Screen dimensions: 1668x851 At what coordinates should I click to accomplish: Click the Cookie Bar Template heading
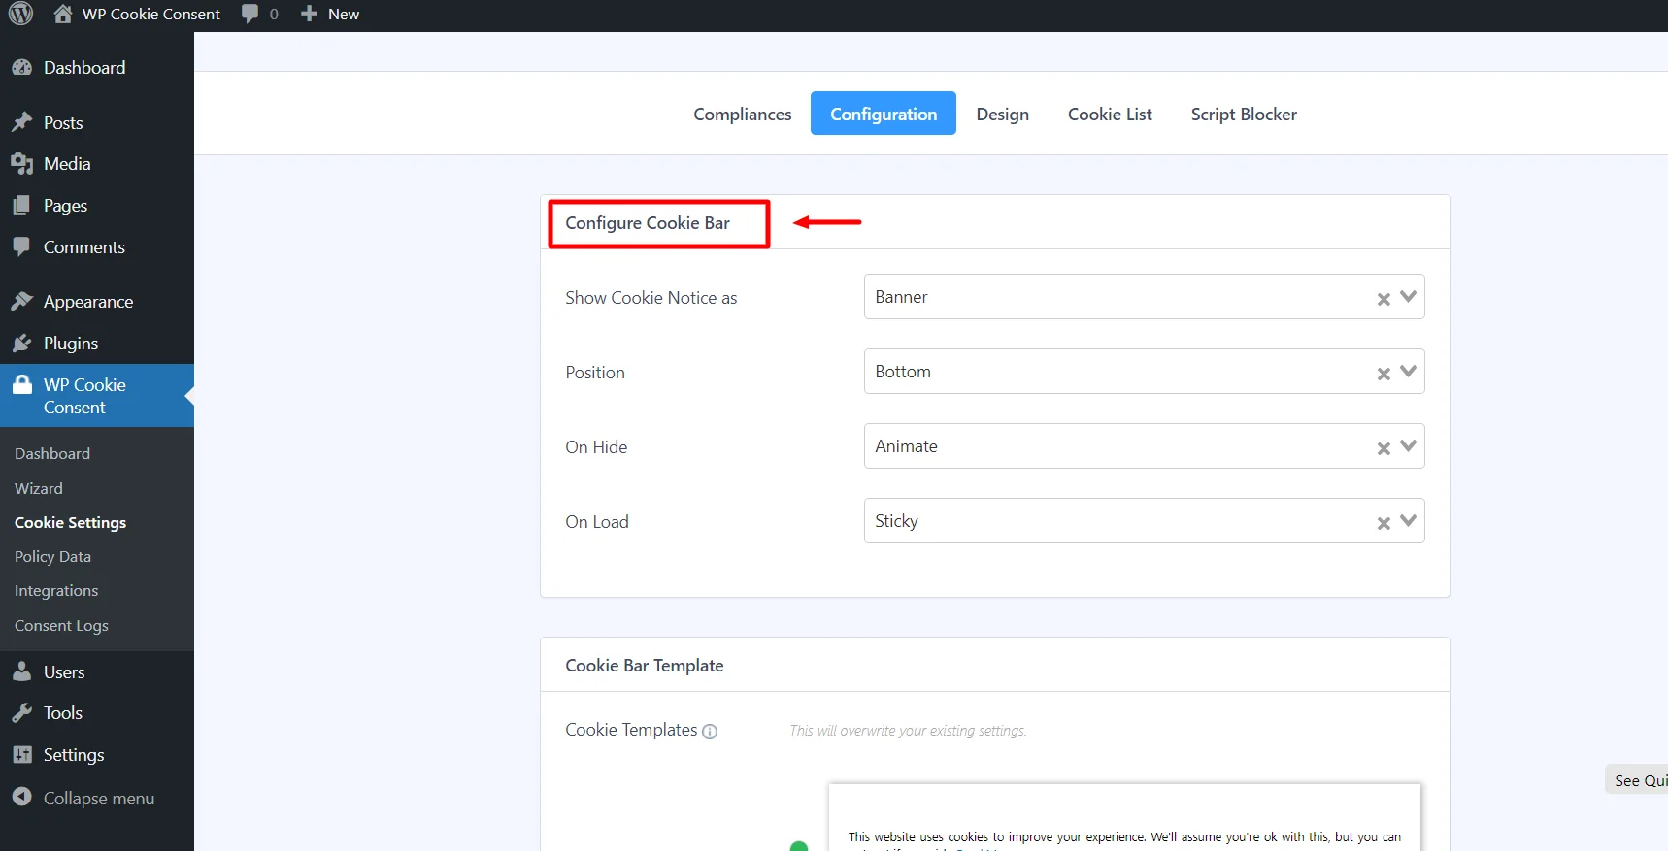[645, 666]
